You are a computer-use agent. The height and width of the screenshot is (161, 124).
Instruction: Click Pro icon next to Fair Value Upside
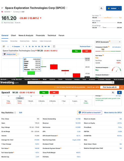(14, 152)
